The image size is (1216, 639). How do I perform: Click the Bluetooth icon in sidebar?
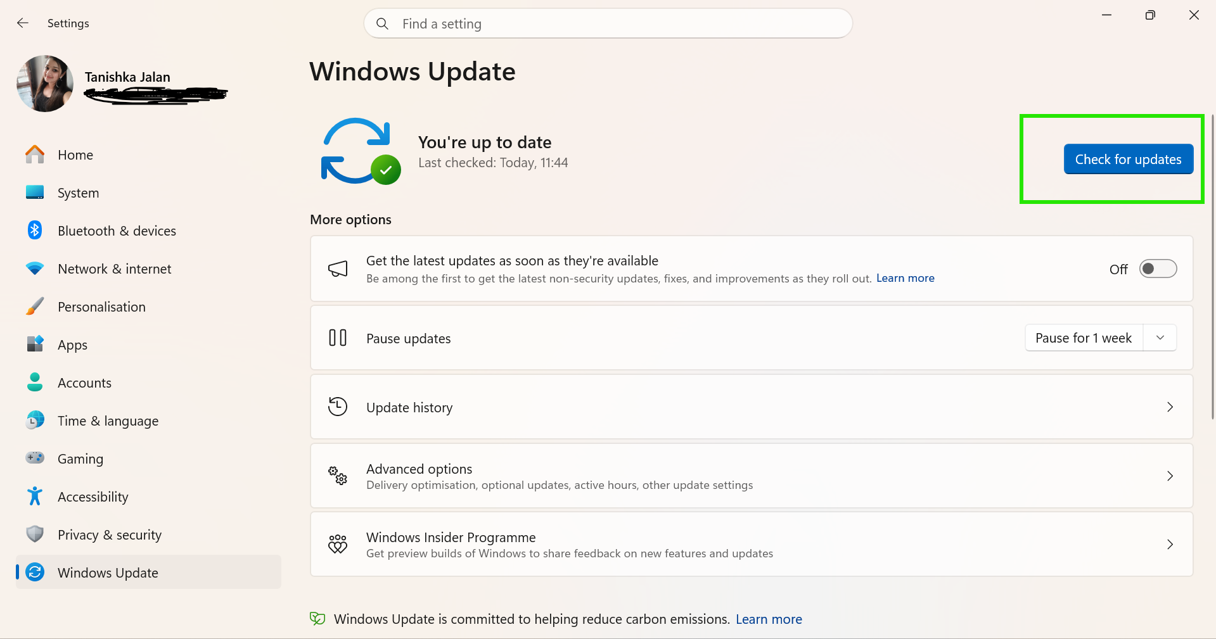tap(35, 231)
